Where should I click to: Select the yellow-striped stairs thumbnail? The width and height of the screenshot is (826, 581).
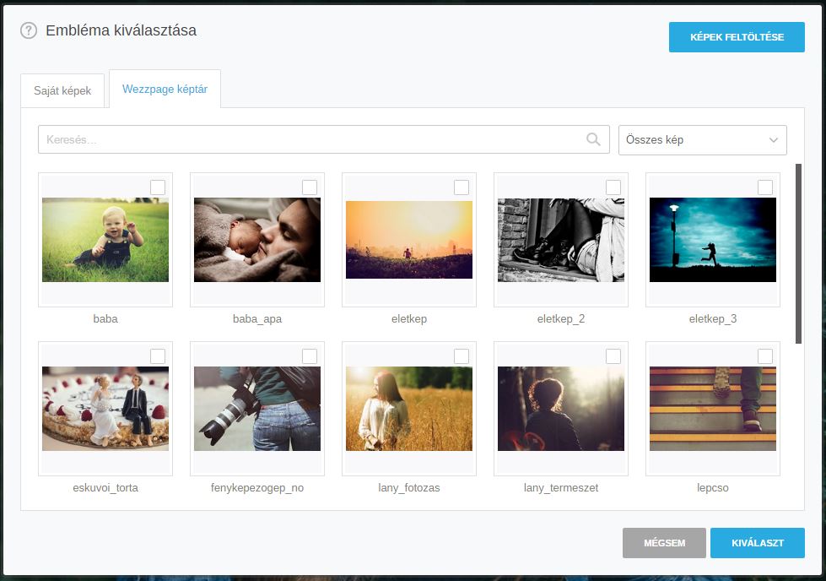(713, 409)
